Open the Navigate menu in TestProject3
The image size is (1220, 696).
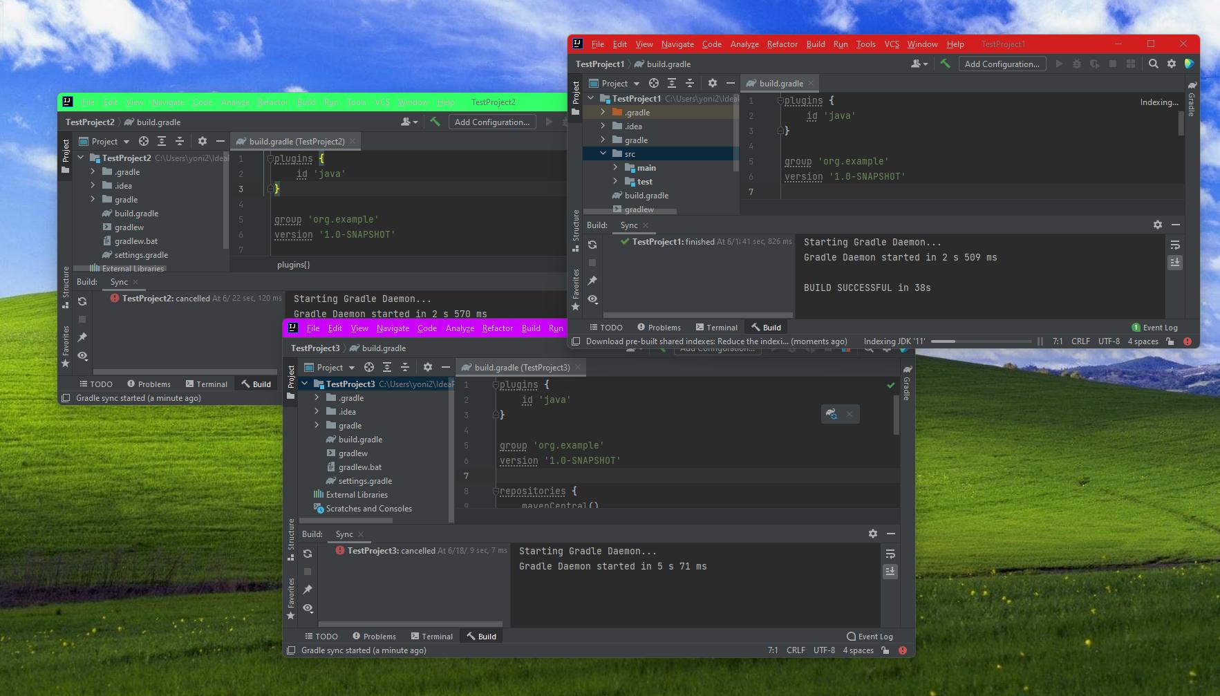tap(393, 328)
